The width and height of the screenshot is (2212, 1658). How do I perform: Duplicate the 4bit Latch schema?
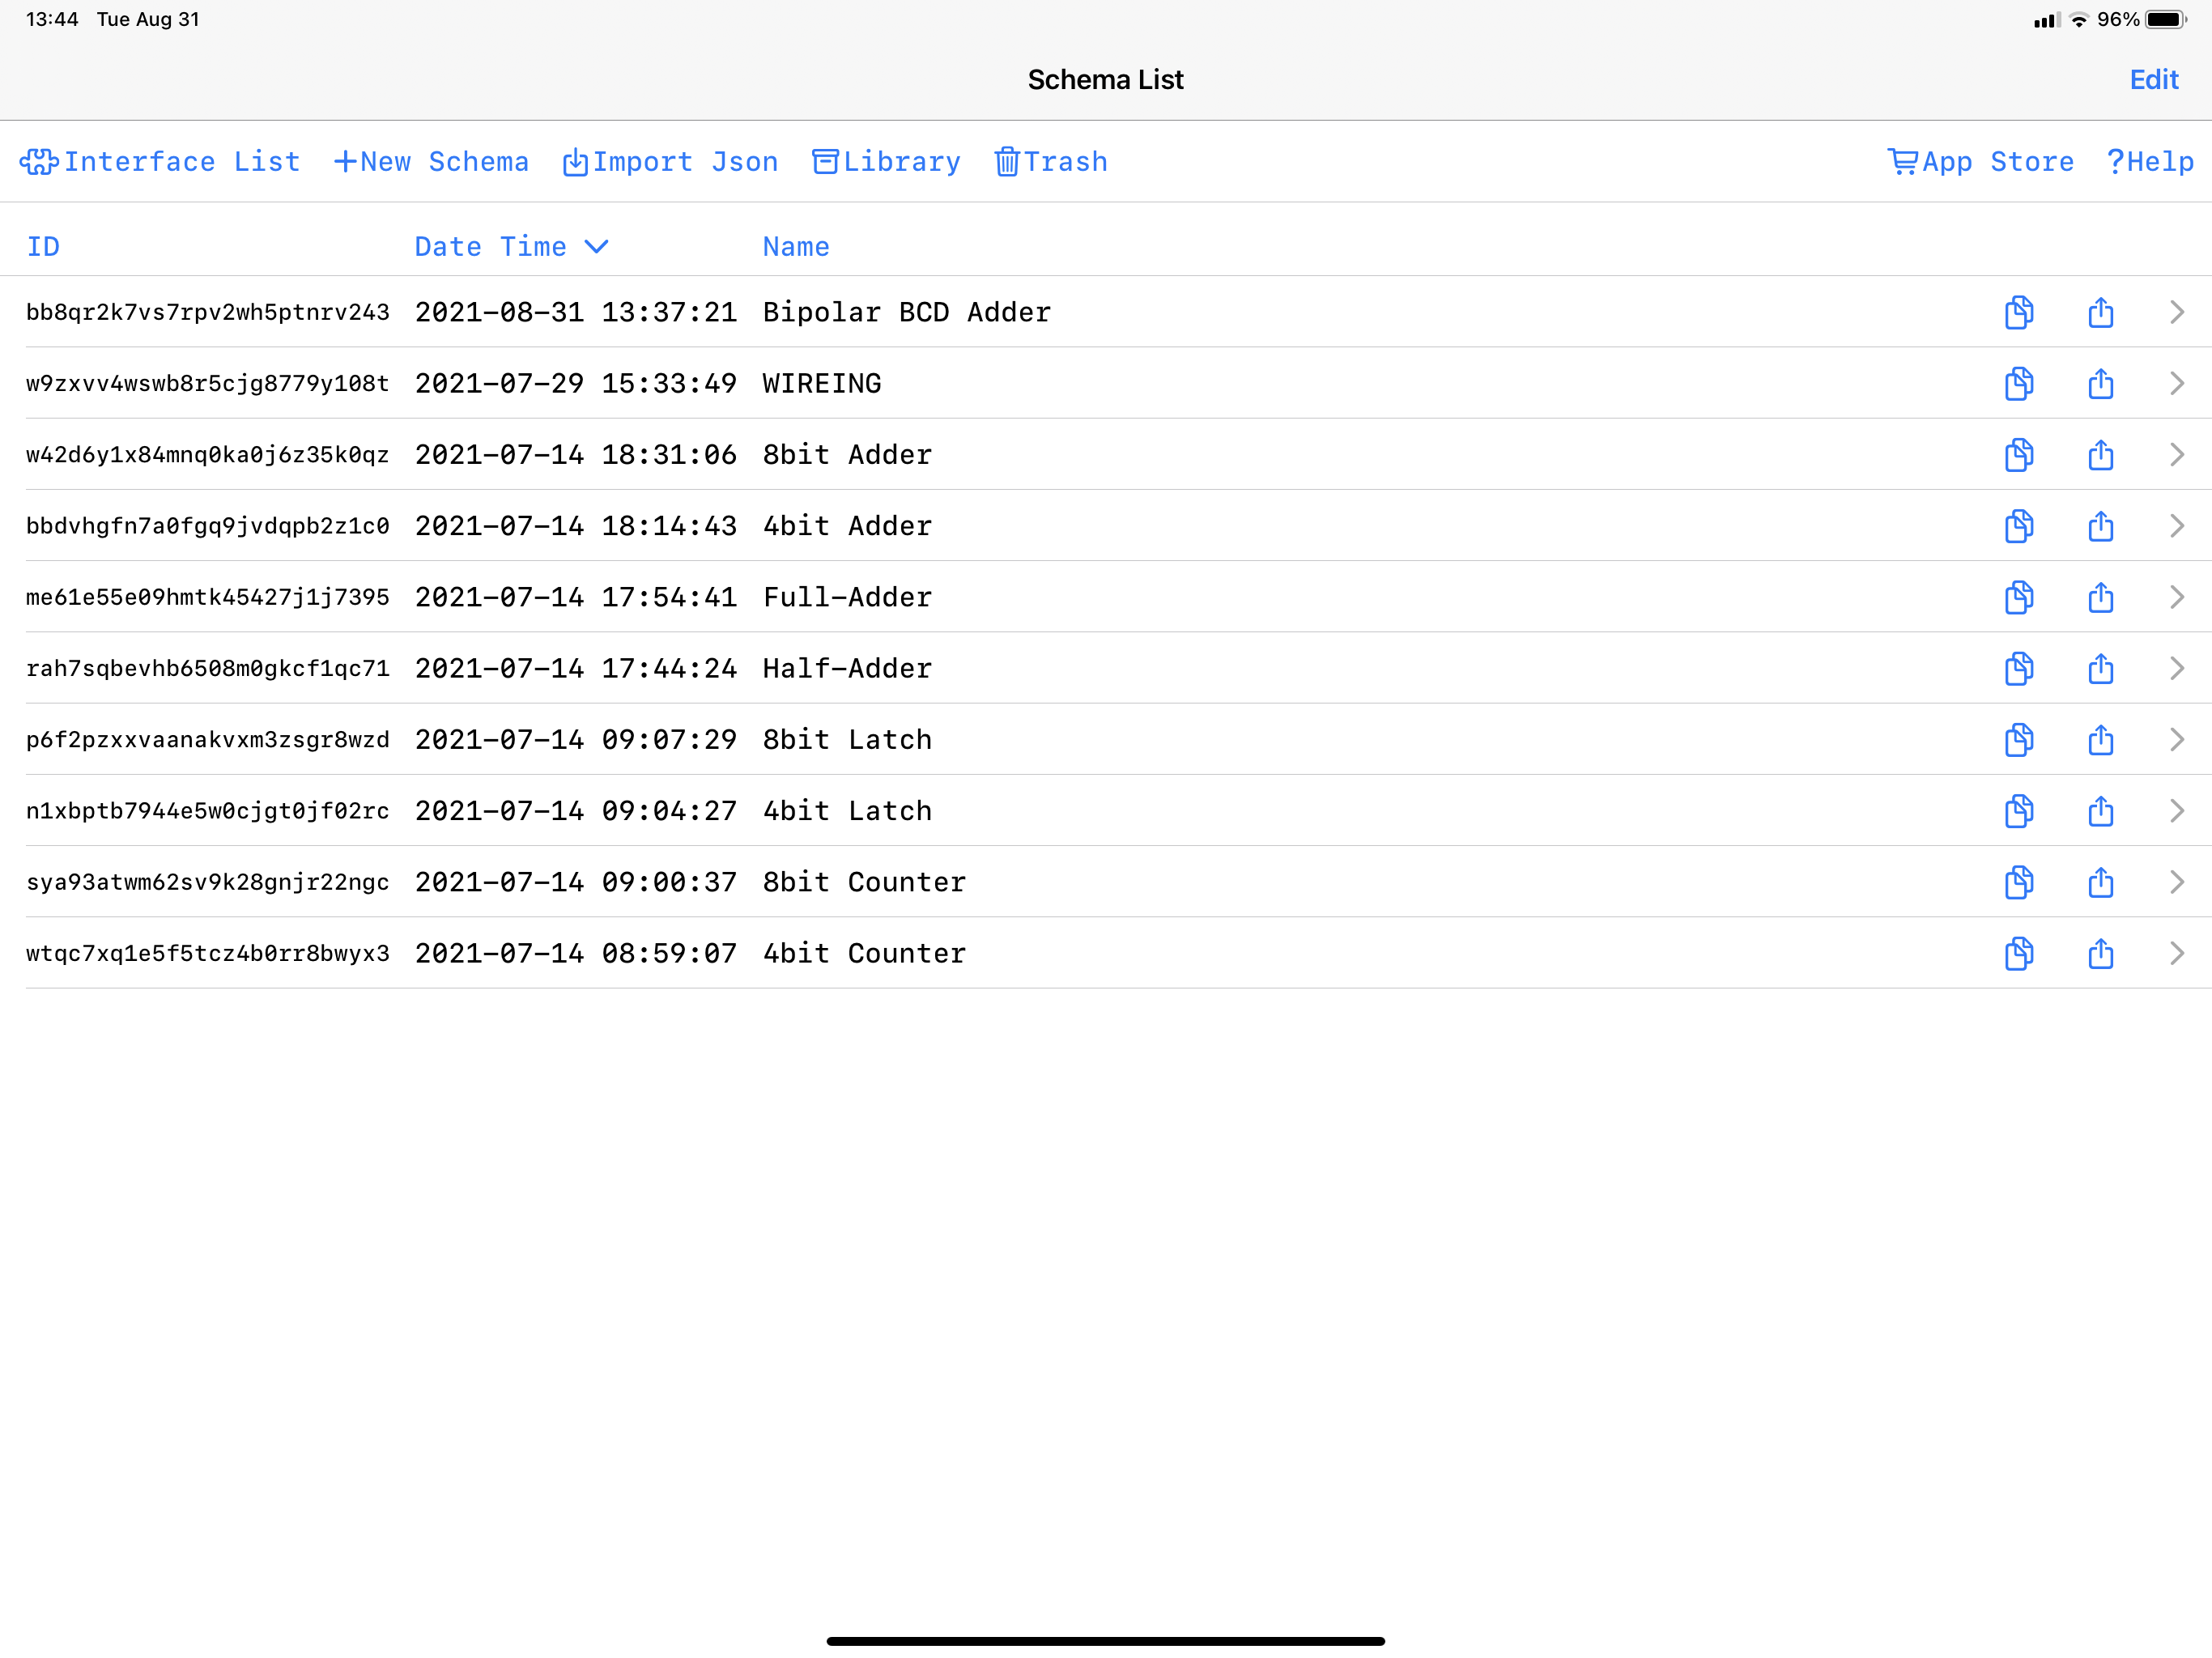tap(2018, 811)
